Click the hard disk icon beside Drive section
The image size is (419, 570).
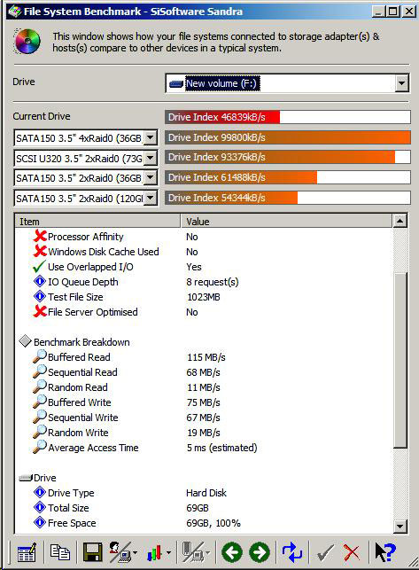26,478
